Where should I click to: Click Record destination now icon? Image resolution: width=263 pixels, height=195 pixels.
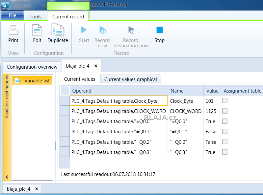[131, 30]
